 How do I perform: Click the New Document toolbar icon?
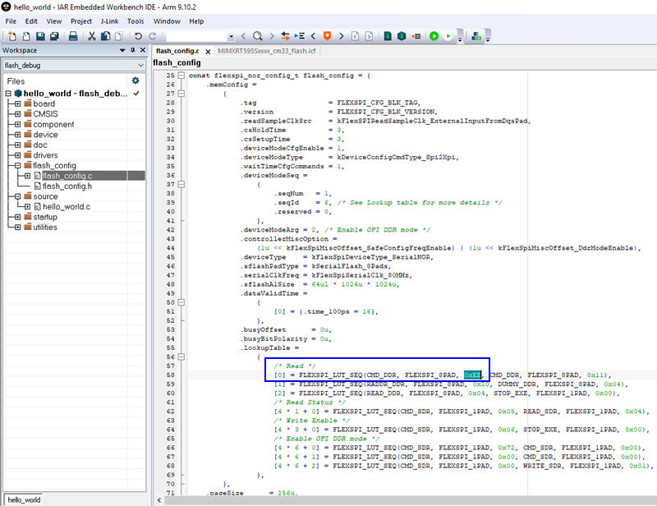(12, 36)
